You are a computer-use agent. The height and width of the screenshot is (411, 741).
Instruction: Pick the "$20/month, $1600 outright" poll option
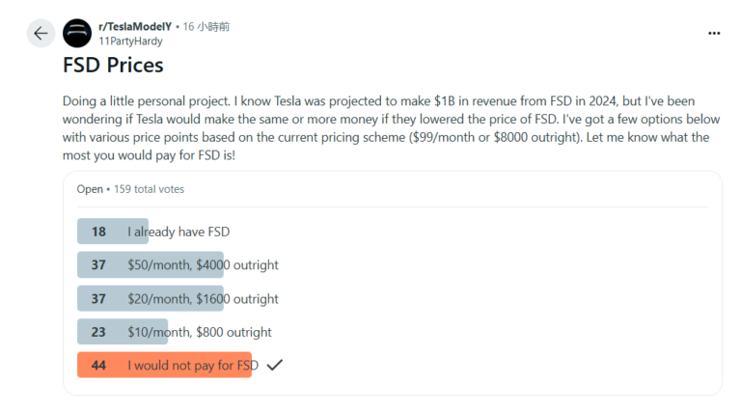203,298
